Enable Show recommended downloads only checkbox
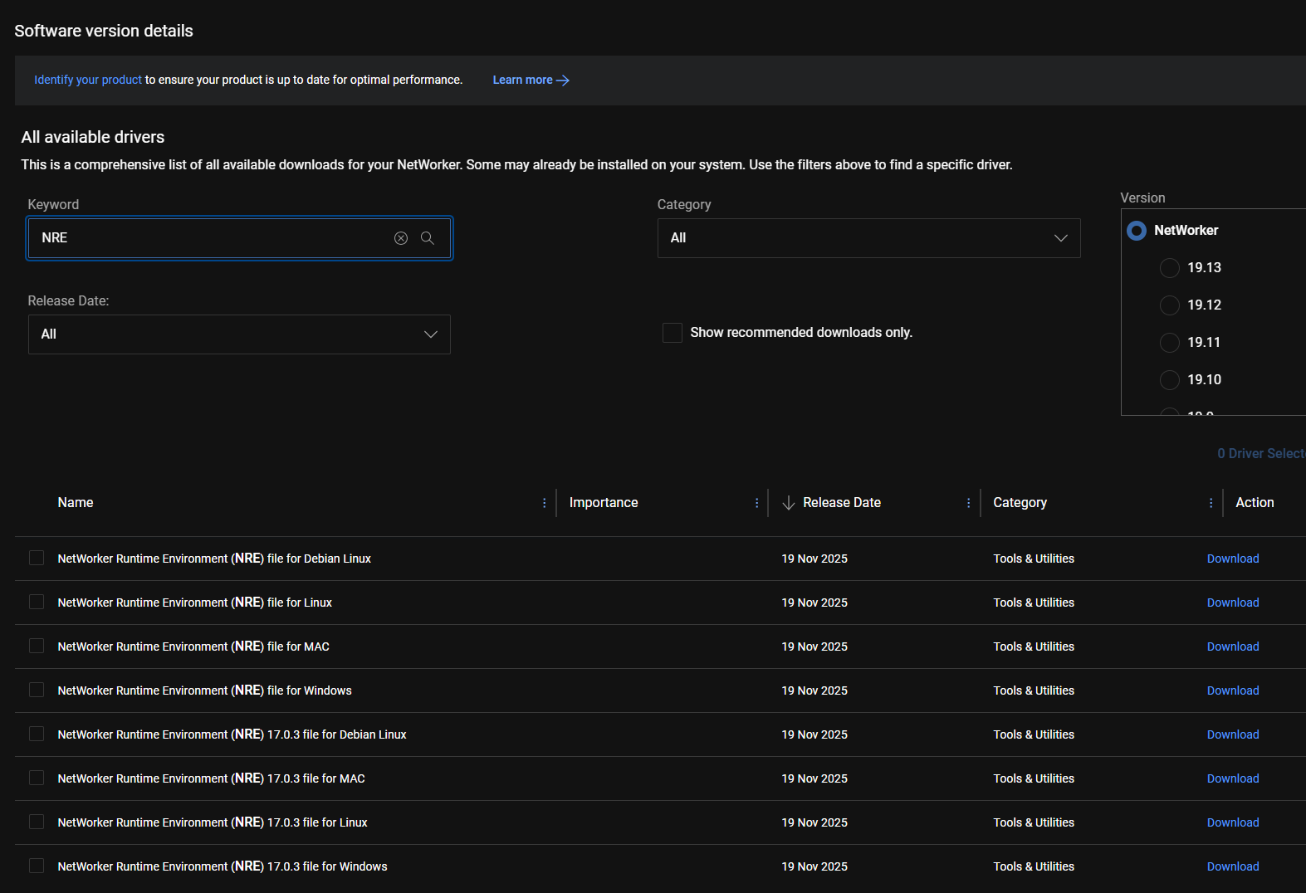This screenshot has width=1306, height=893. coord(673,333)
